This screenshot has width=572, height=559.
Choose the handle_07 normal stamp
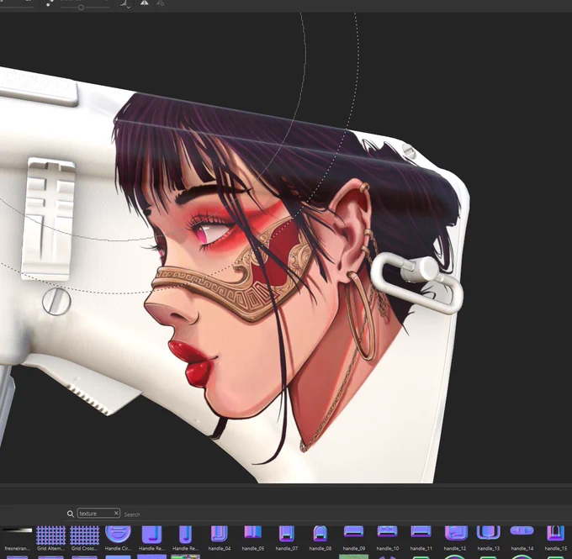286,535
